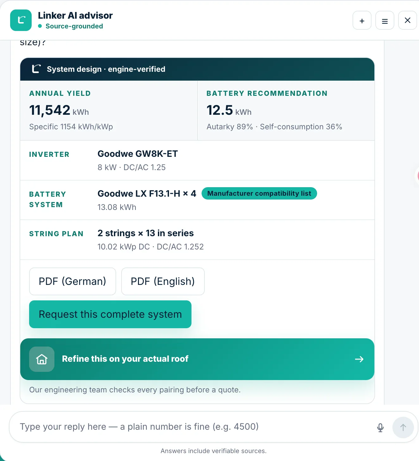Click the BATTERY RECOMMENDATION label
Viewport: 419px width, 461px height.
pyautogui.click(x=267, y=94)
